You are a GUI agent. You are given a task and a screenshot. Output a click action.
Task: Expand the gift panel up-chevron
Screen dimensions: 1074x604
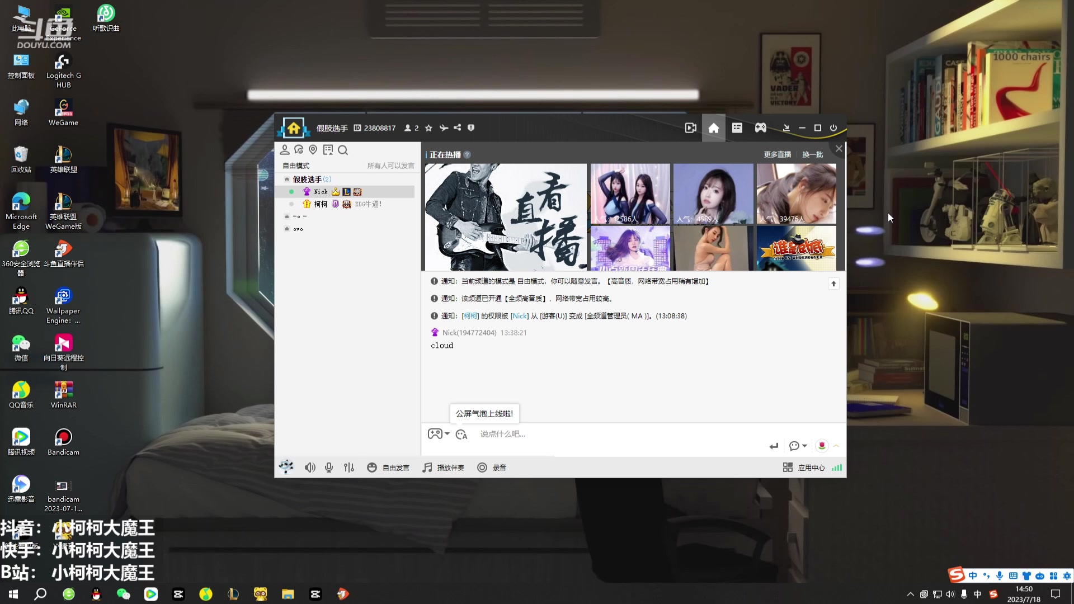coord(836,446)
